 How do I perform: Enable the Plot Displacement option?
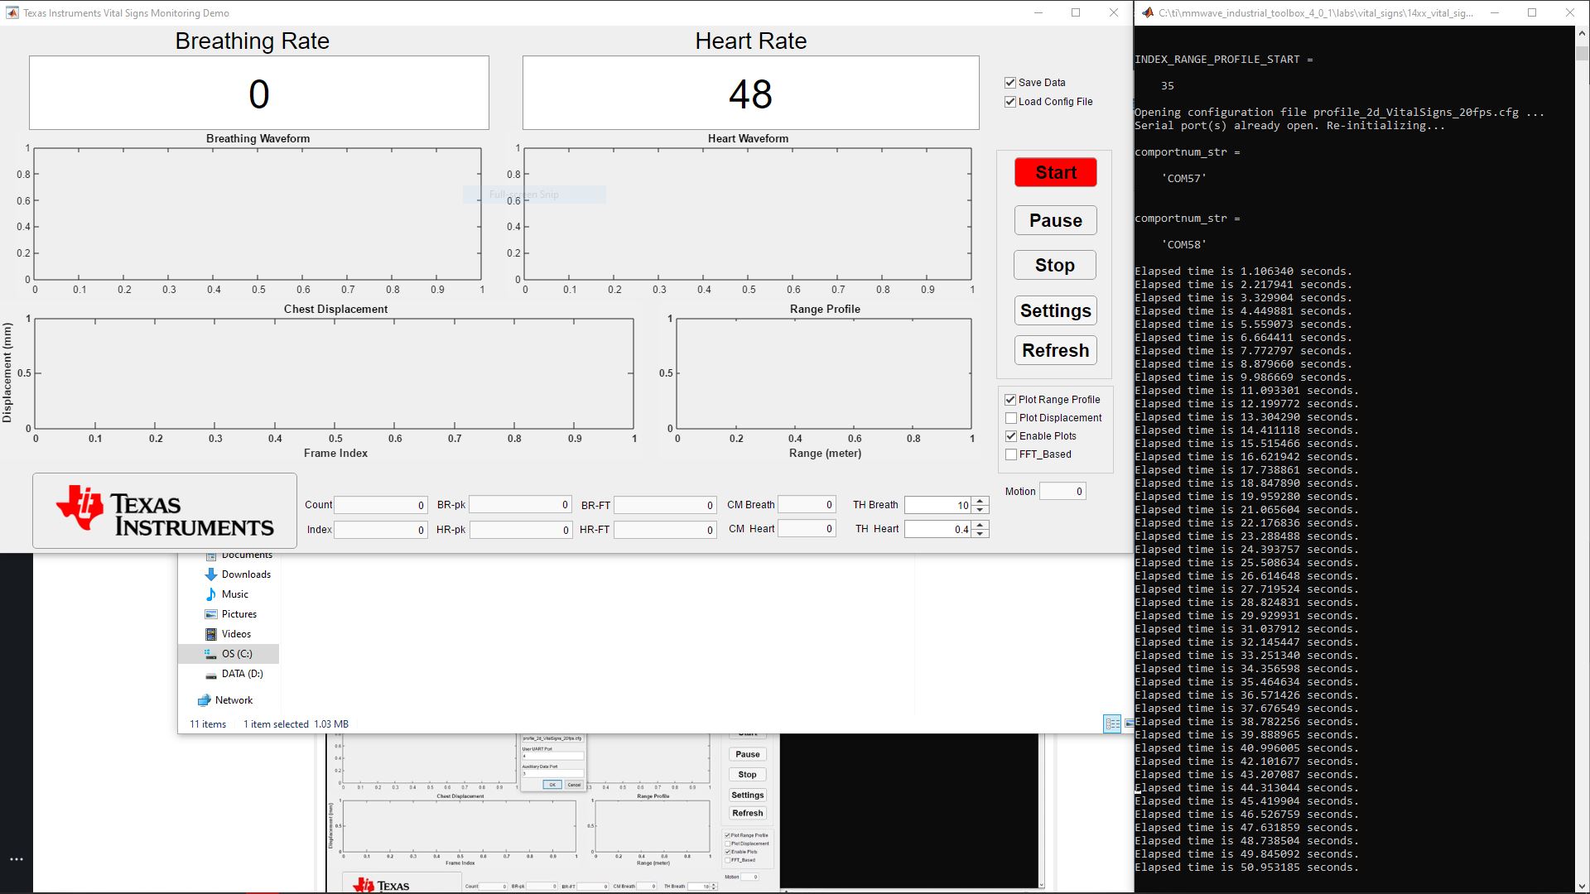coord(1010,417)
